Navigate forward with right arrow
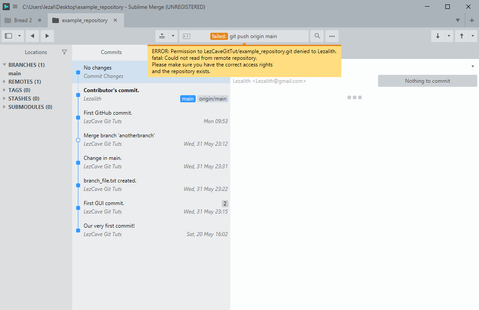 [x=47, y=36]
